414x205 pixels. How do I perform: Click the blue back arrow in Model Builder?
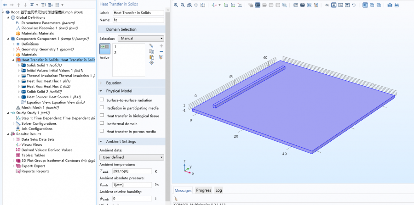pos(5,5)
